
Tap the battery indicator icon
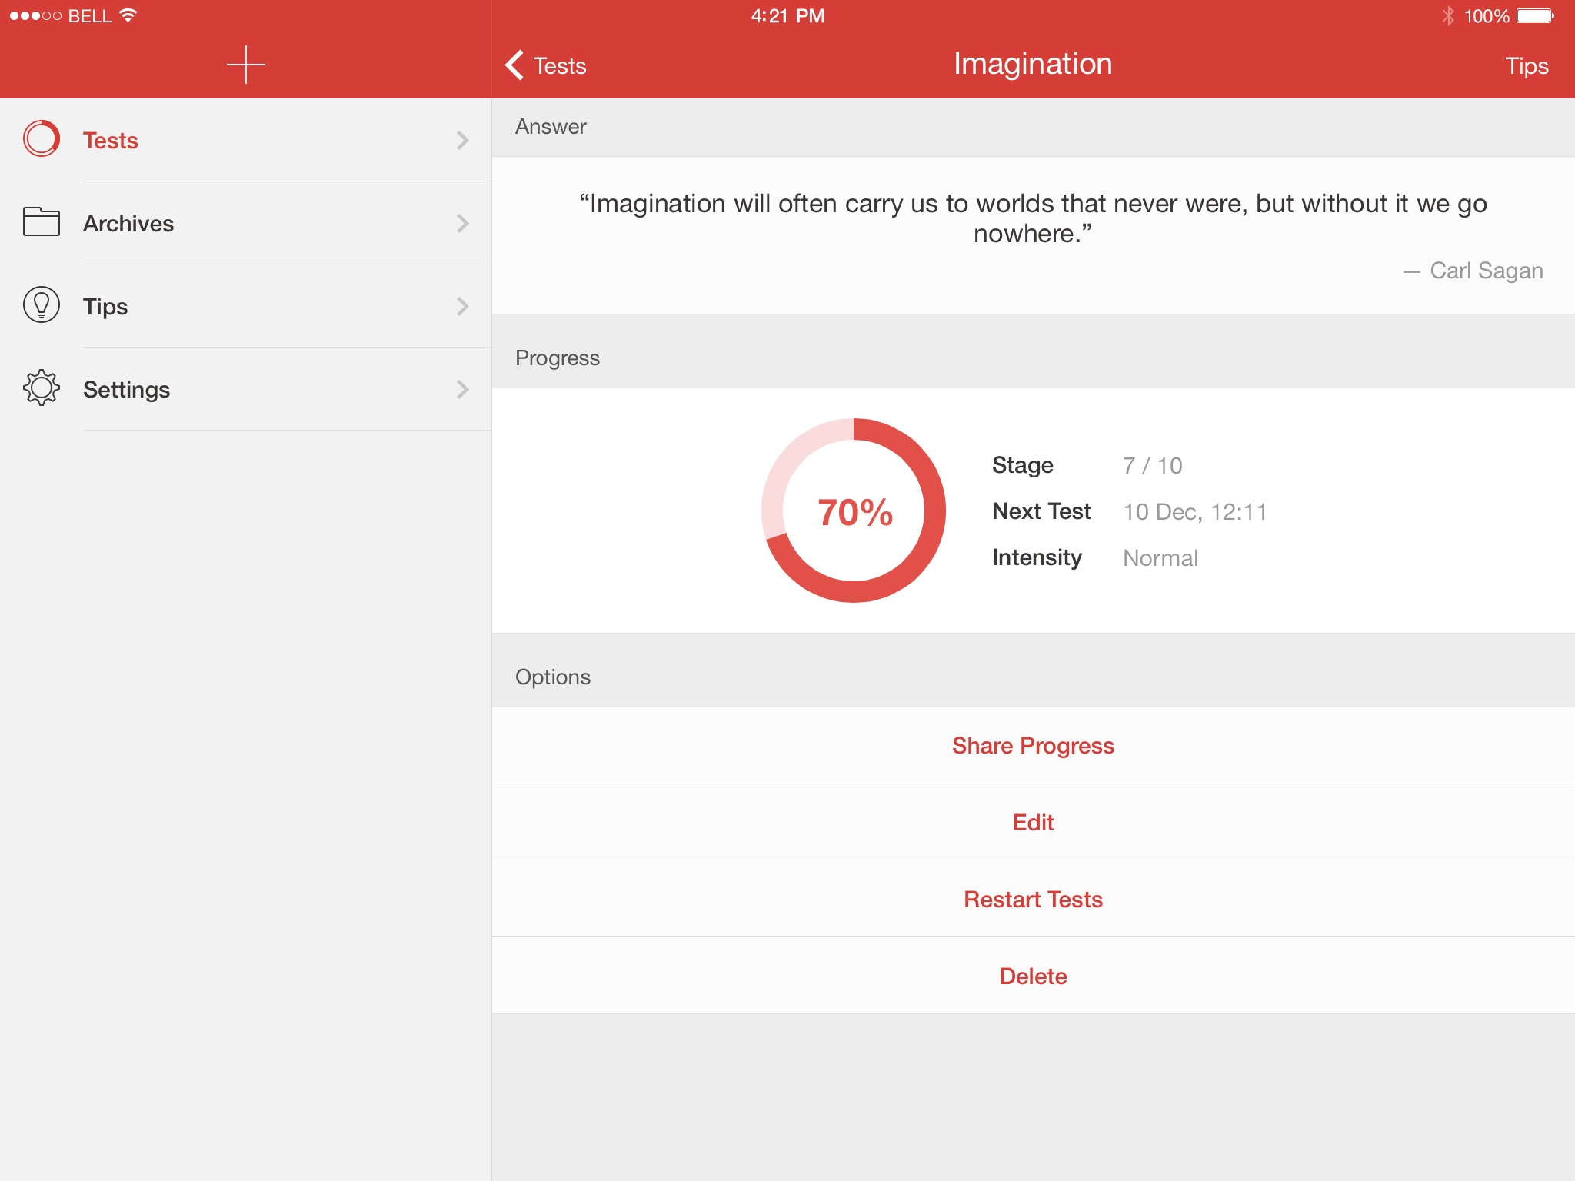pos(1535,16)
